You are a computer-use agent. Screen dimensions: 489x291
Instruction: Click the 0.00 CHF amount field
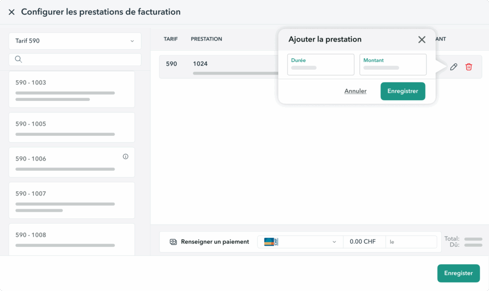pos(364,242)
